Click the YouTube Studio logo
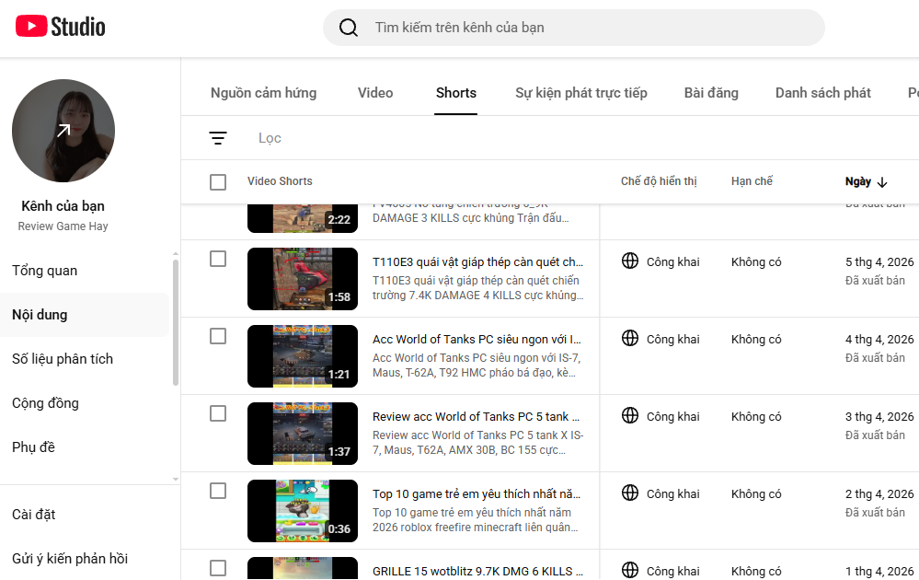The height and width of the screenshot is (580, 919). 61,27
